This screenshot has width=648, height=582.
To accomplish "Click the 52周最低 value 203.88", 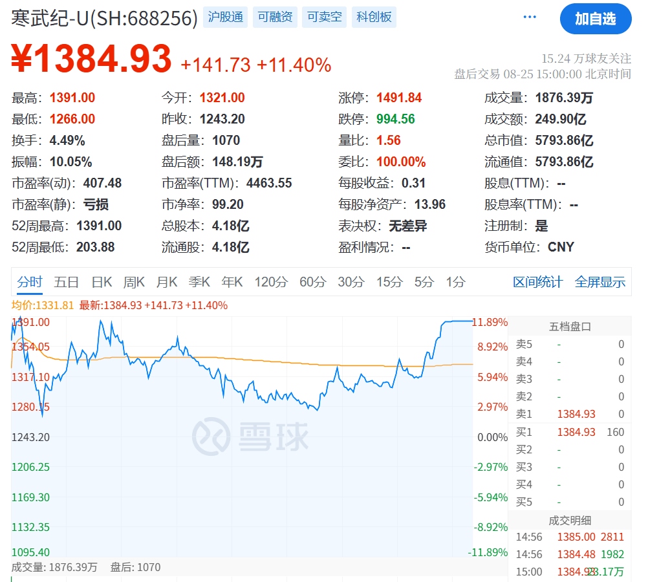I will (x=96, y=247).
